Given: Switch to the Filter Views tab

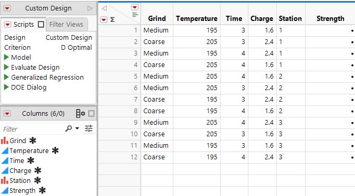Looking at the screenshot, I should pos(66,25).
